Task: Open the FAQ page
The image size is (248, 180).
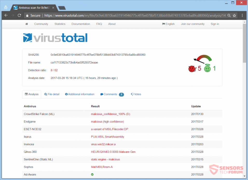Action: 99,24
